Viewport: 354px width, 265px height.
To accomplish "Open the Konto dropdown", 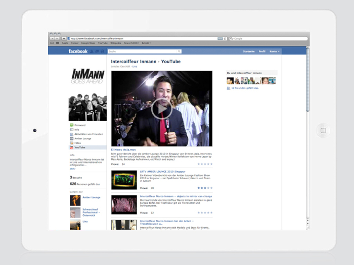I will [x=274, y=51].
